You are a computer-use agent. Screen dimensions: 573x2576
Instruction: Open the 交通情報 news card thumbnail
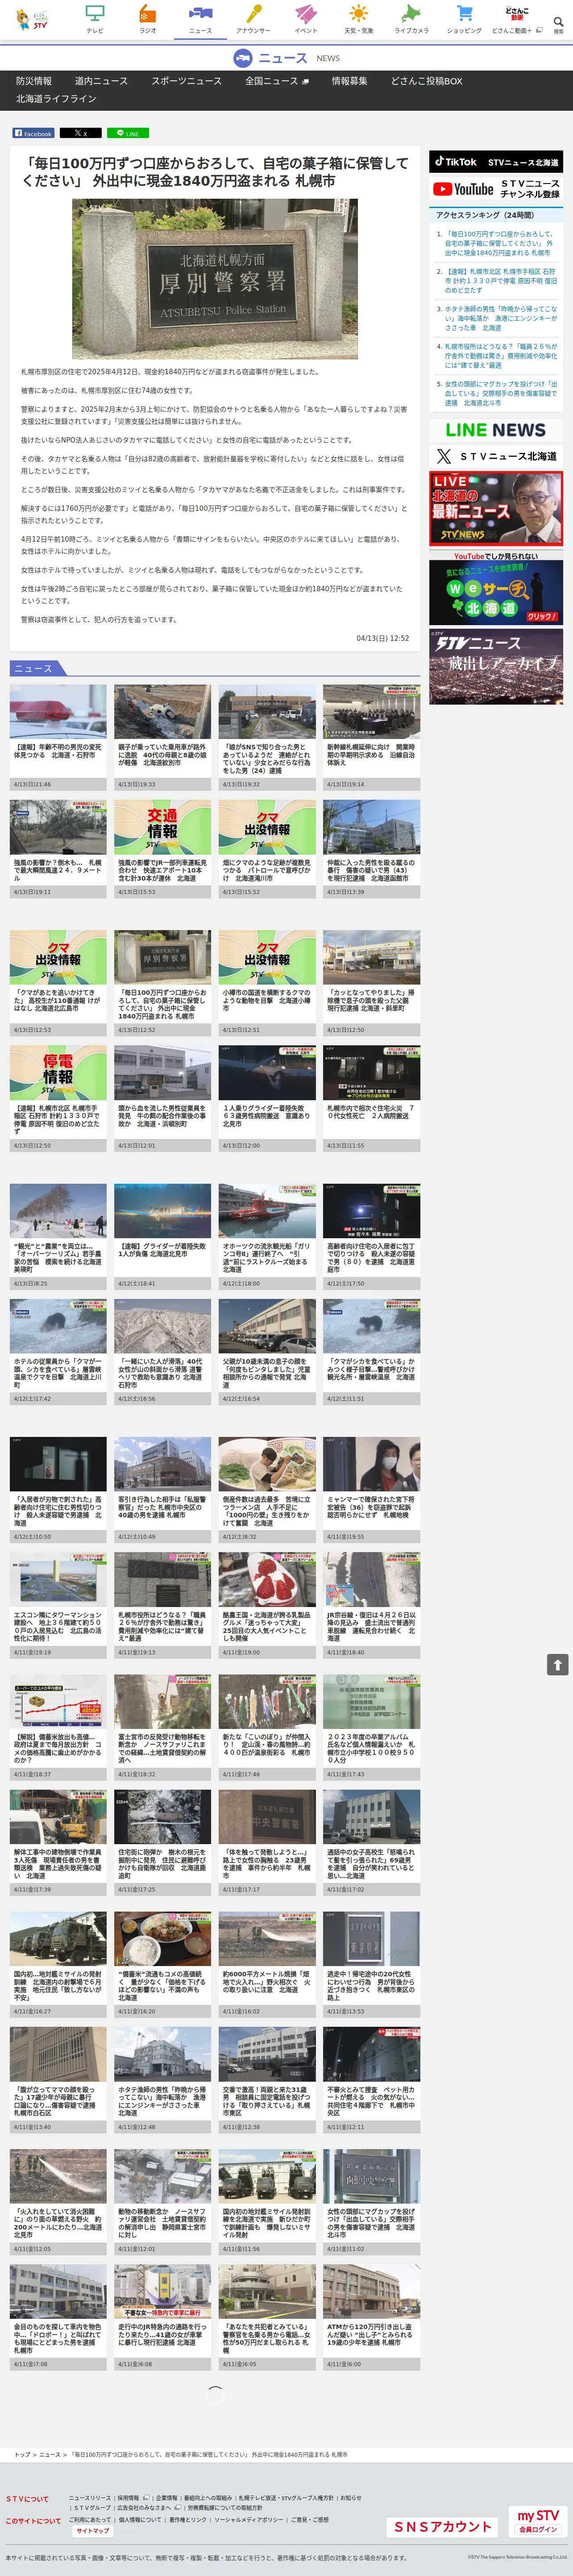pos(162,827)
